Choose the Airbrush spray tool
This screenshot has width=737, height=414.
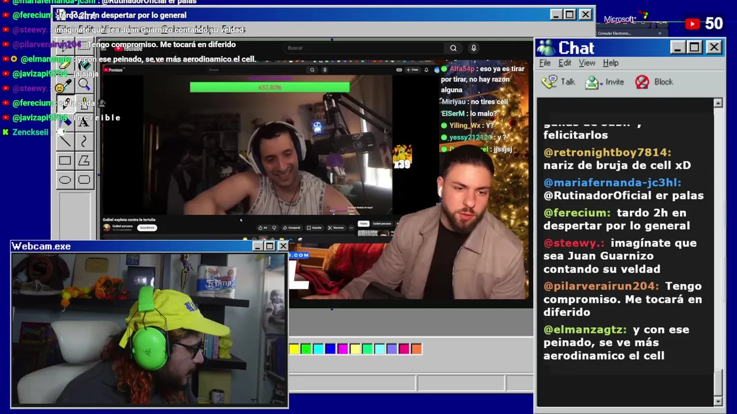65,122
